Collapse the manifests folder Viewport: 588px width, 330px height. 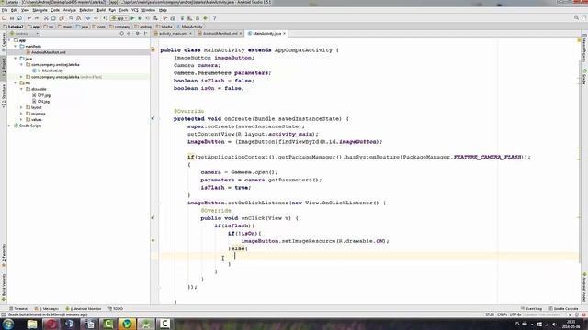tap(16, 47)
